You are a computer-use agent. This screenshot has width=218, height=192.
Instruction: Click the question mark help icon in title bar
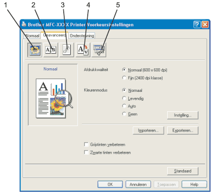coord(197,24)
